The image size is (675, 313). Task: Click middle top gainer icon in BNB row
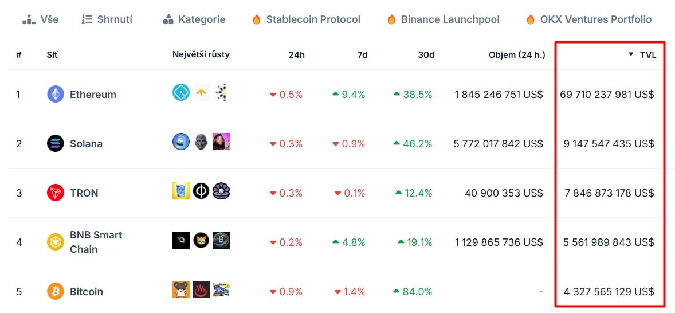point(201,240)
